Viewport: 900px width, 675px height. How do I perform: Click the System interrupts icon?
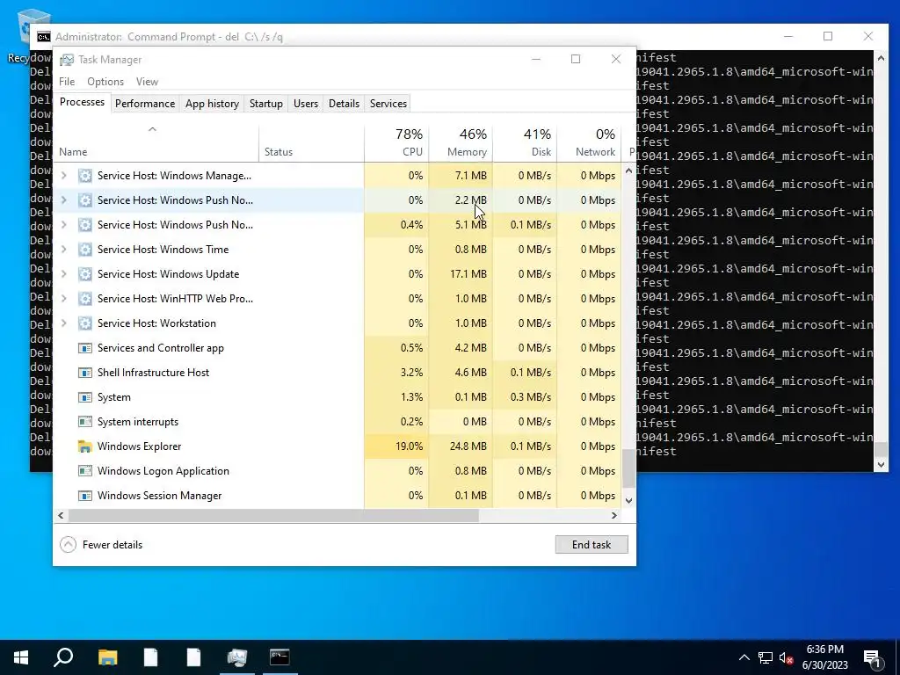coord(85,423)
